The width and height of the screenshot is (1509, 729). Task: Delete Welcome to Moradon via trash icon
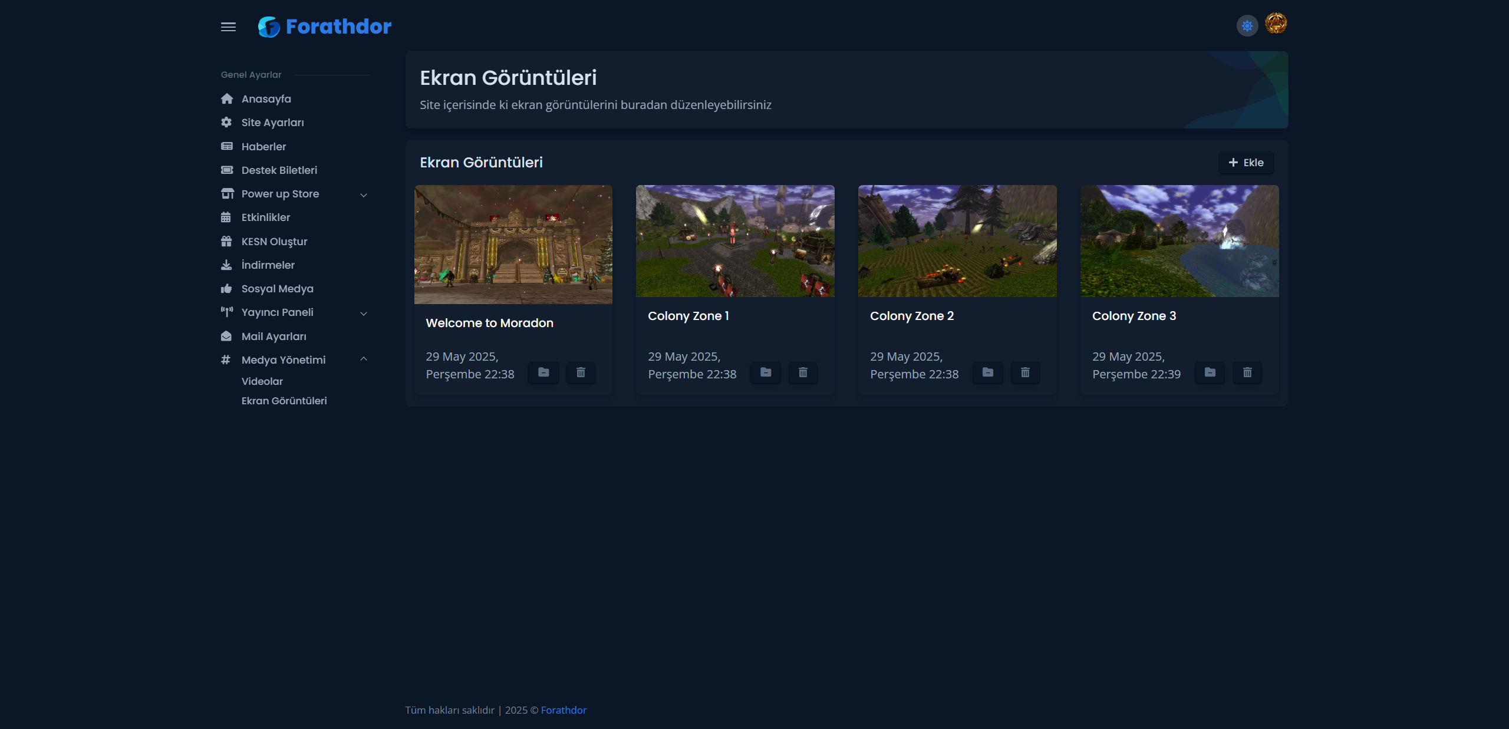point(581,372)
